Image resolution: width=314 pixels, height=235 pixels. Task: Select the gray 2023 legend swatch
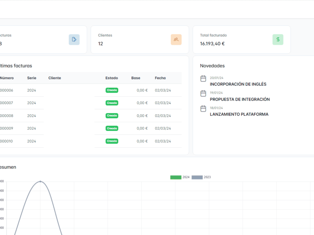(198, 177)
